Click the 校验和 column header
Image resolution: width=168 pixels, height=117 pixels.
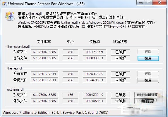pyautogui.click(x=95, y=42)
